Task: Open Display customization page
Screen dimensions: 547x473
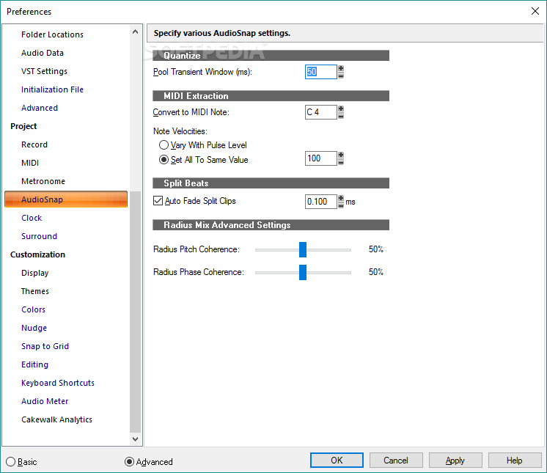Action: 35,273
